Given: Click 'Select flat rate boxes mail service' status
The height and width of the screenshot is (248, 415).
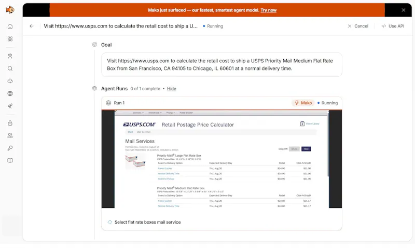Looking at the screenshot, I should tap(147, 222).
